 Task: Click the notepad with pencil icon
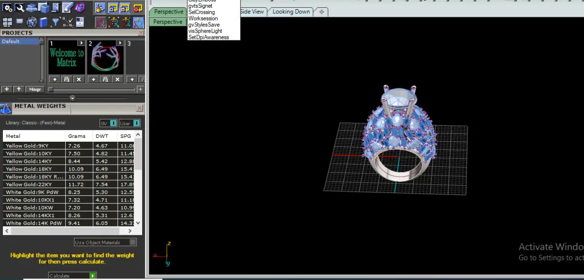tap(67, 7)
